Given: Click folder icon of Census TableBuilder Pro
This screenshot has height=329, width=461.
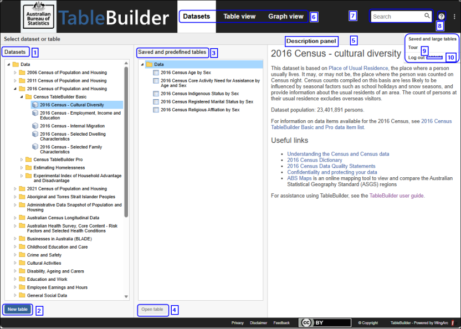Looking at the screenshot, I should coord(28,160).
